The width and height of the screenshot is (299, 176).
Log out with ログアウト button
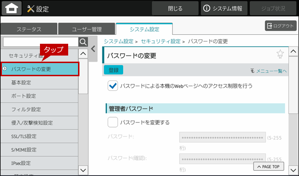point(281,26)
